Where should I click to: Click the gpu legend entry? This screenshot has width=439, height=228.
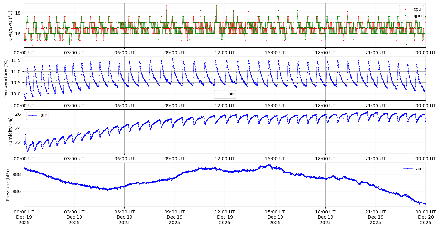[x=417, y=15]
